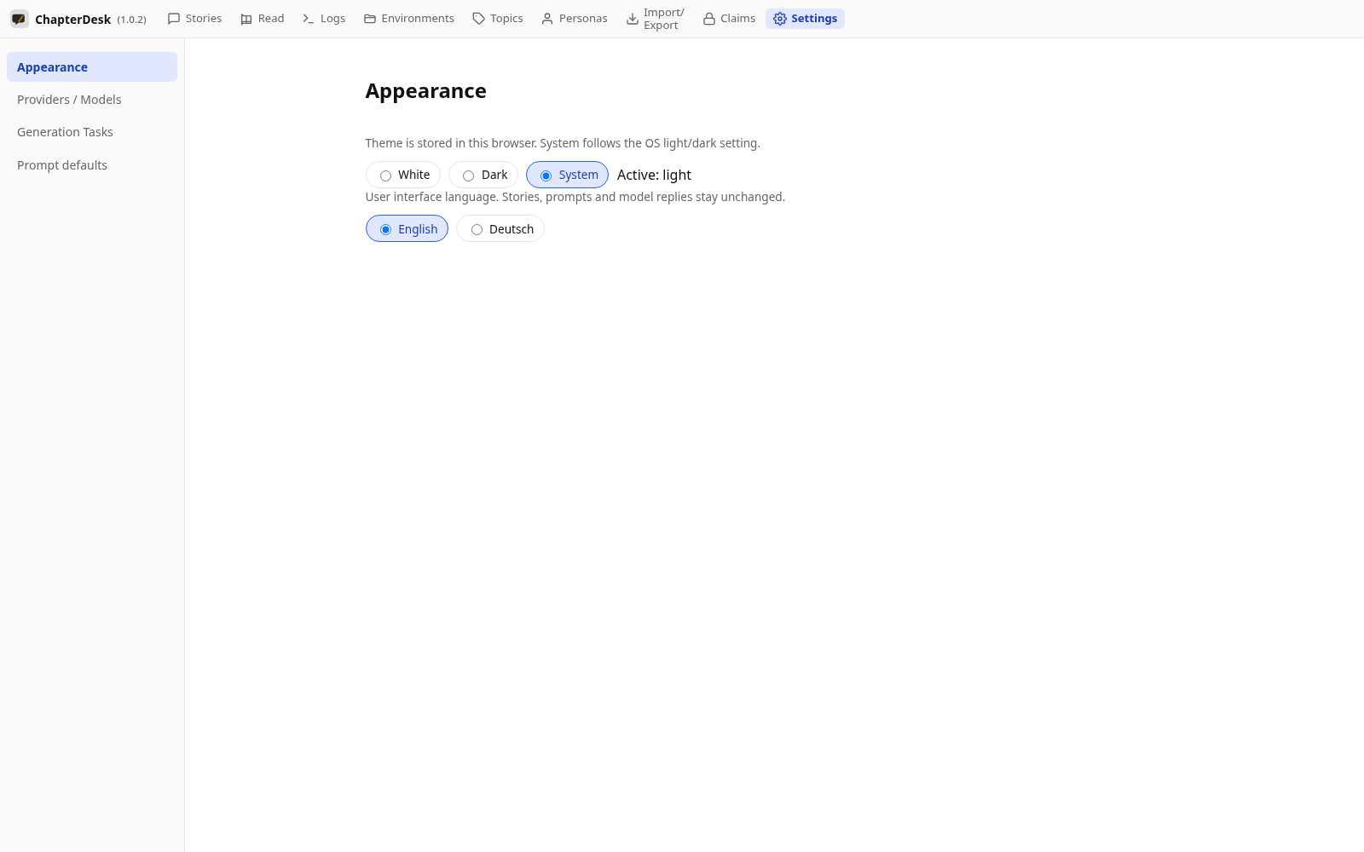
Task: Click the Import/Export download icon
Action: (633, 19)
